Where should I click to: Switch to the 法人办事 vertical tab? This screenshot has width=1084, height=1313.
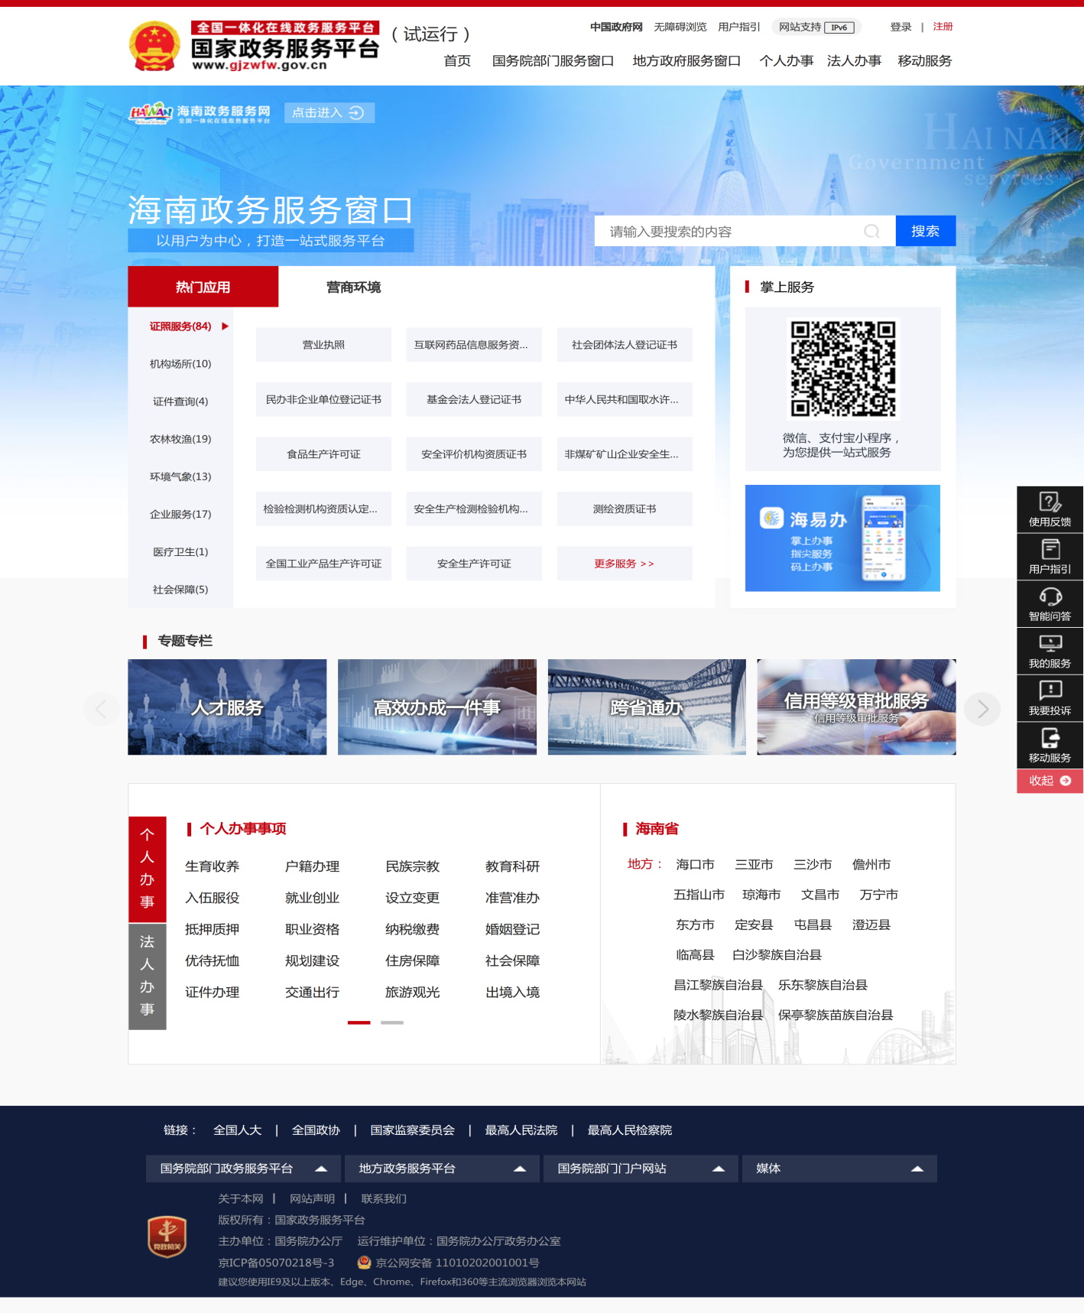[x=148, y=977]
